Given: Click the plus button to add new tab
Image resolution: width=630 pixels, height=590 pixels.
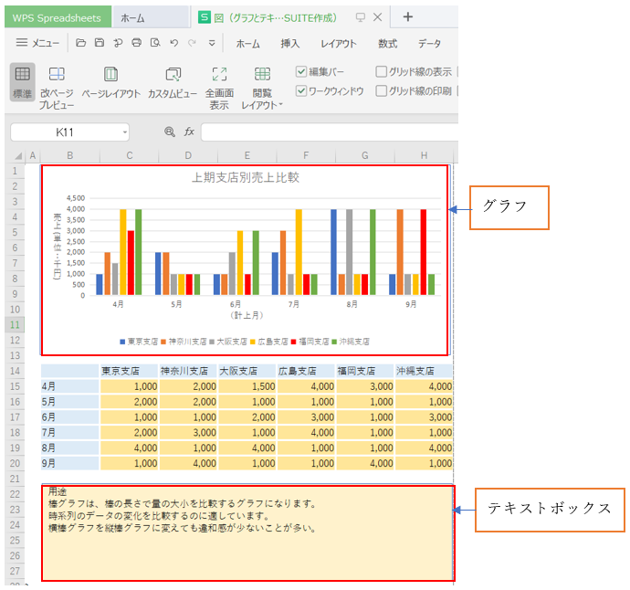Looking at the screenshot, I should pos(408,16).
